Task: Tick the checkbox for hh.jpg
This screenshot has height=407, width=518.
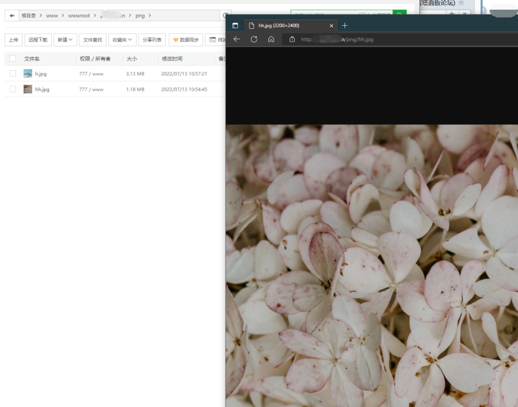Action: 12,89
